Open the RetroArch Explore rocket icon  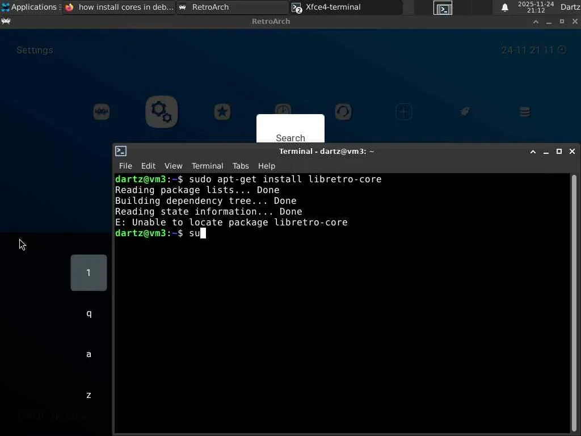[465, 112]
